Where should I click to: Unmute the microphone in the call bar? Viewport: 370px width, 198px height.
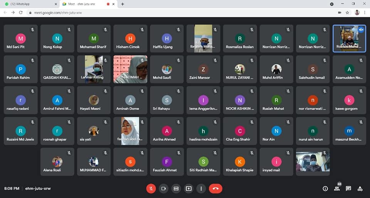click(x=151, y=188)
